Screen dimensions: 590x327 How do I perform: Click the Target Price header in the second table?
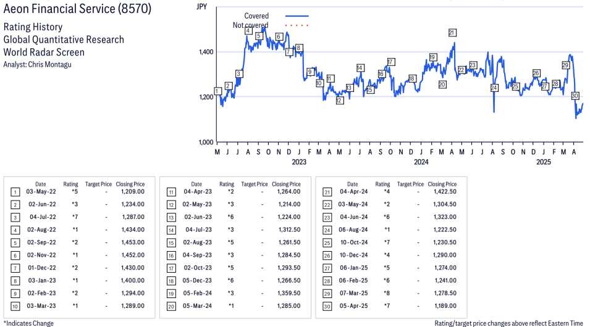(255, 184)
